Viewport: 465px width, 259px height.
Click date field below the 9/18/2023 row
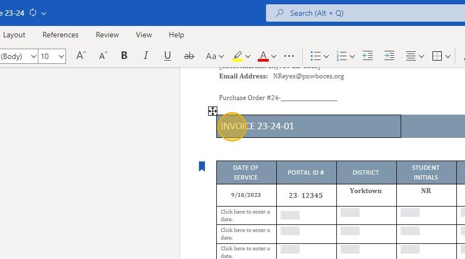pyautogui.click(x=246, y=215)
